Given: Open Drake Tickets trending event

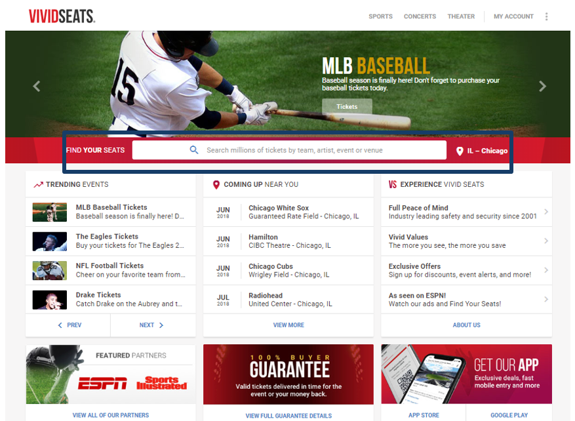Looking at the screenshot, I should pos(111,300).
